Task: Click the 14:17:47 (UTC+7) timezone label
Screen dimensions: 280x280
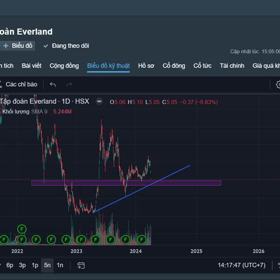Action: [242, 265]
